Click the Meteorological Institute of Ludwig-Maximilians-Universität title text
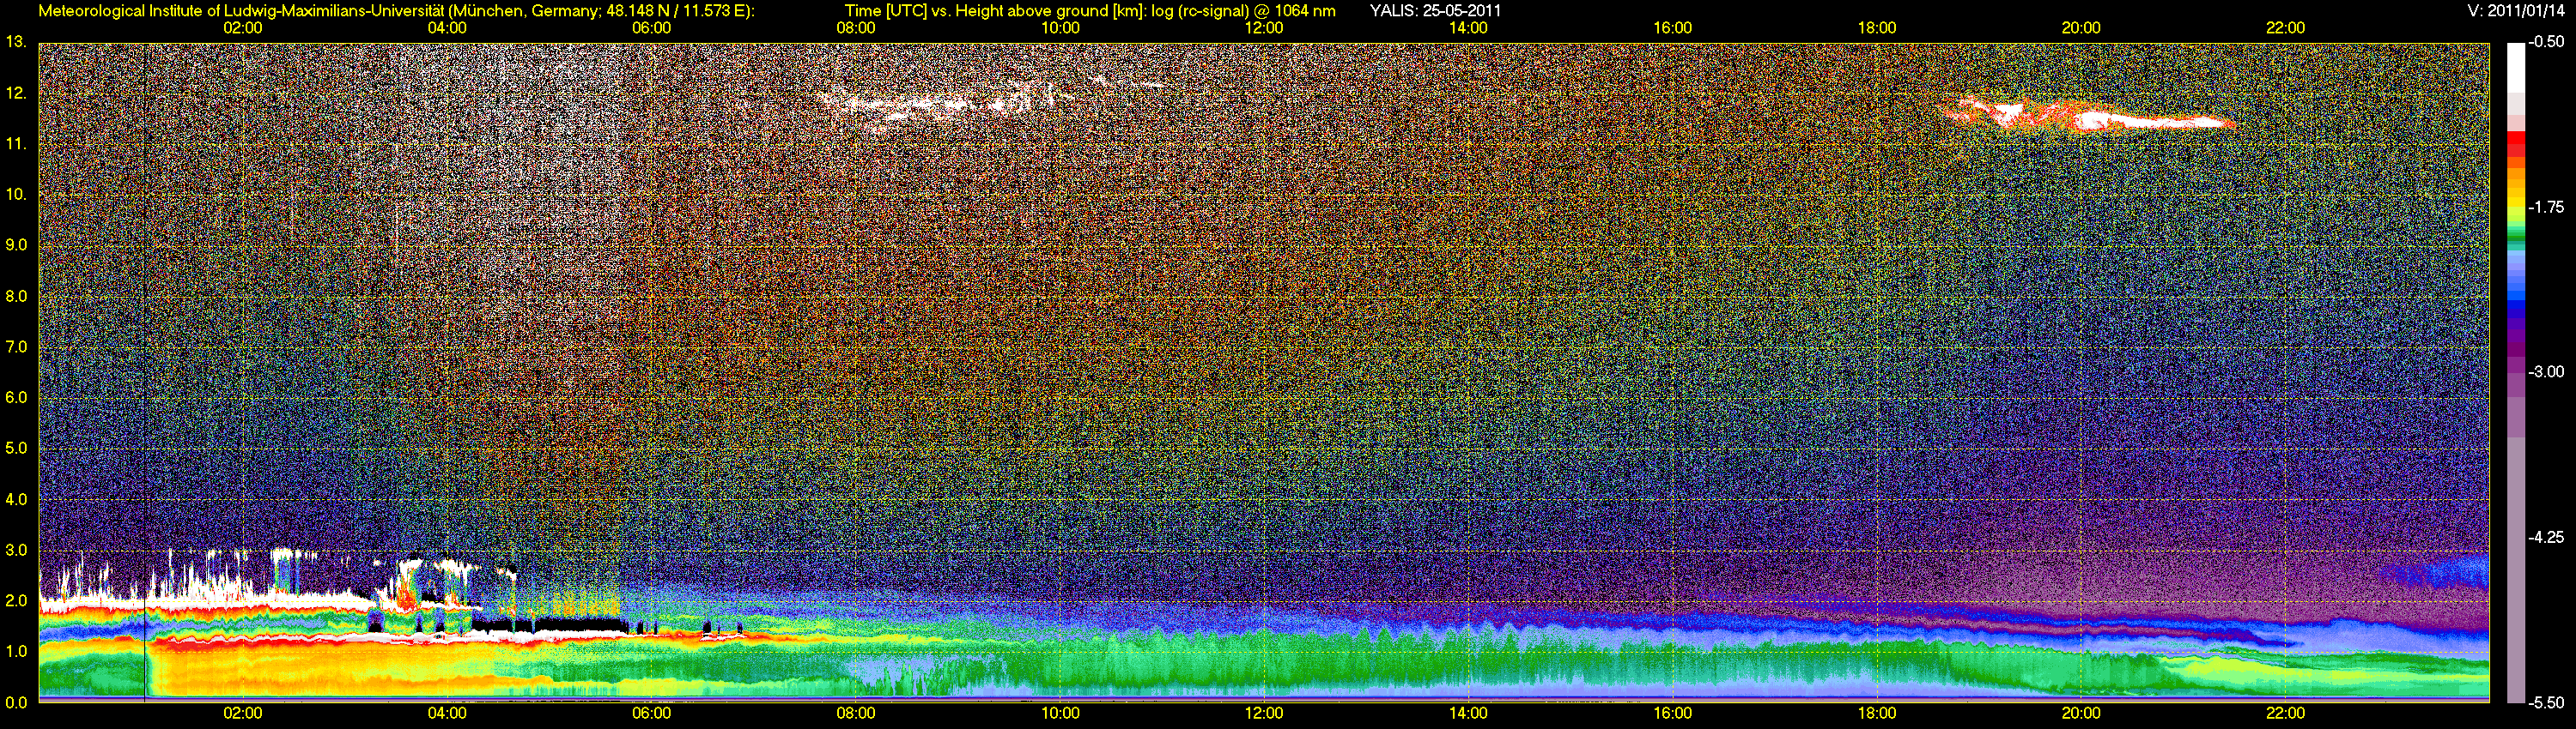2576x729 pixels. click(x=397, y=11)
